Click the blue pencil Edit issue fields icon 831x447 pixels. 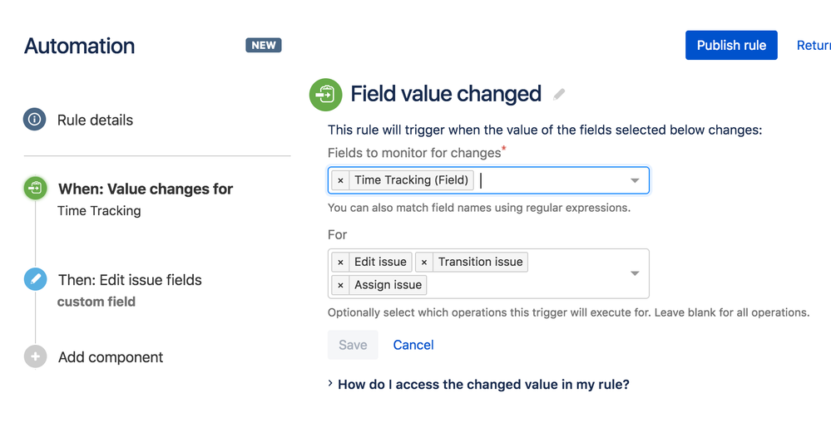click(x=36, y=279)
